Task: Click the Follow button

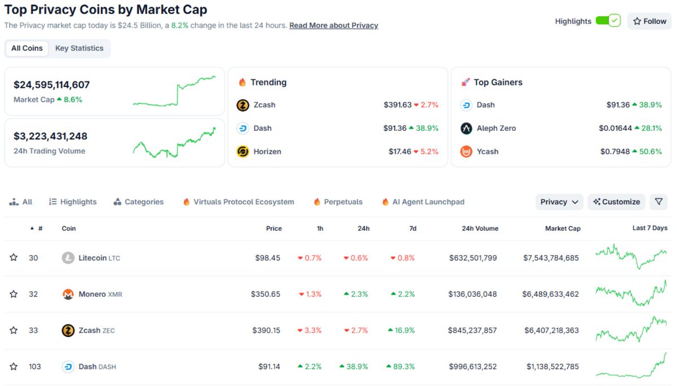Action: 649,21
